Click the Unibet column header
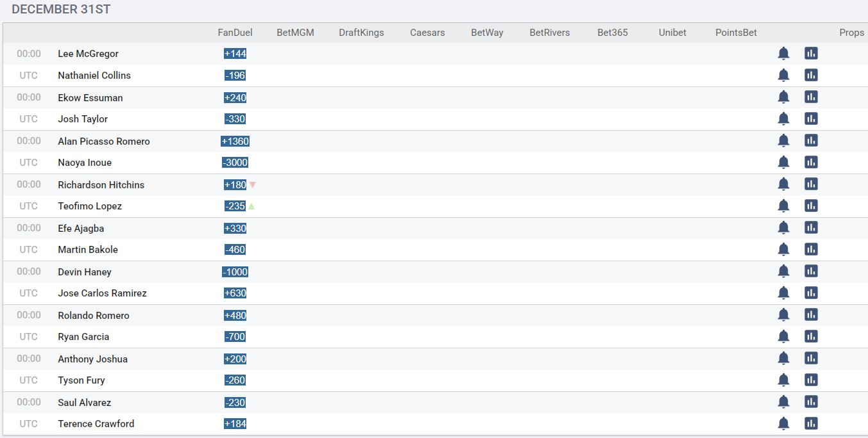This screenshot has width=868, height=438. [672, 33]
